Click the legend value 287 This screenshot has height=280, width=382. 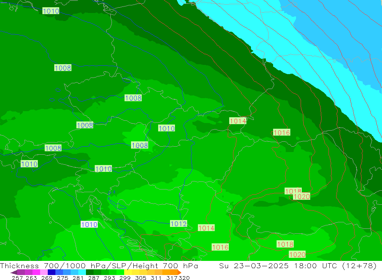click(94, 278)
